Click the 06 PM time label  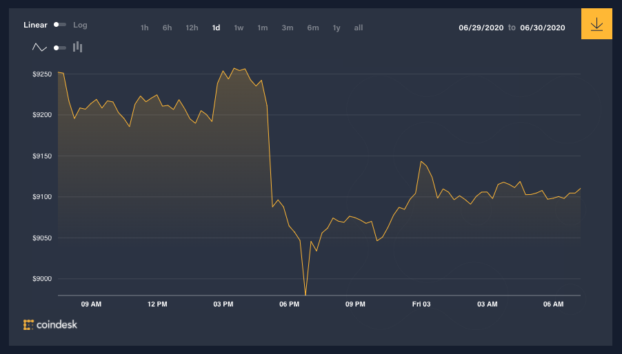coord(289,304)
